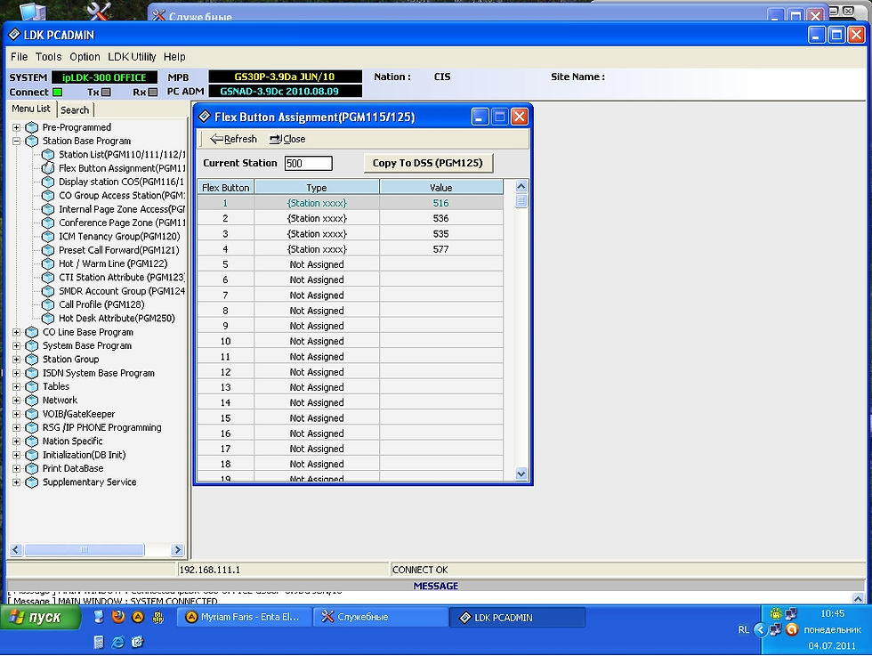Click scroll up arrow of flex button table

click(521, 186)
